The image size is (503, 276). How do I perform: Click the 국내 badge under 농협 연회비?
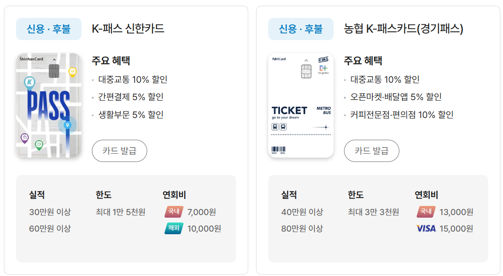pyautogui.click(x=426, y=212)
